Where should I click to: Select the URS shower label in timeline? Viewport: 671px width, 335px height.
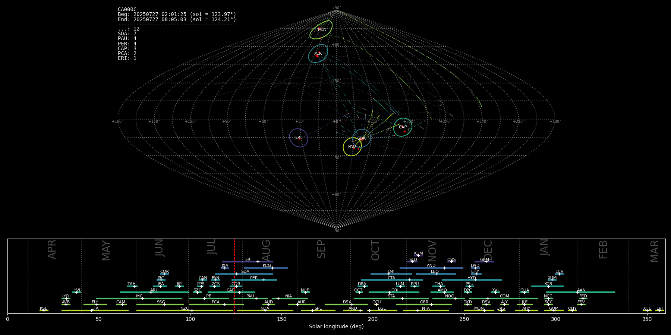point(501,309)
